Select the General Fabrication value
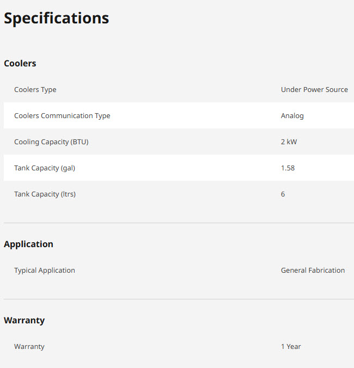354x368 pixels. 313,270
